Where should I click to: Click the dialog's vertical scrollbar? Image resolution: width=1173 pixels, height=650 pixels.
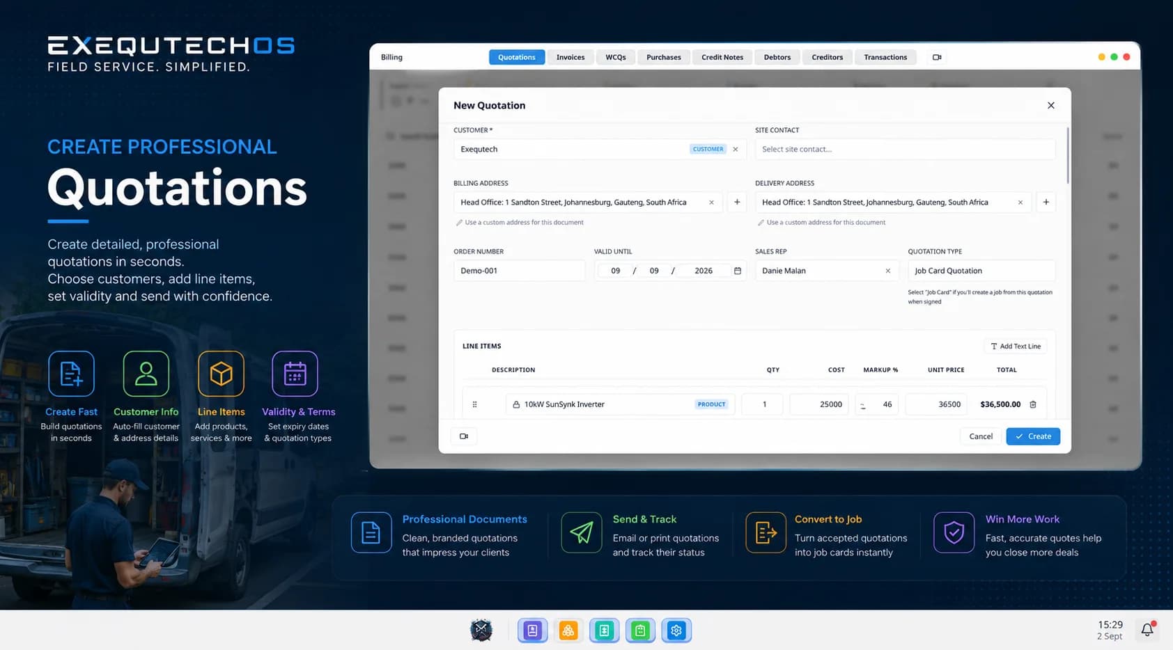1068,155
